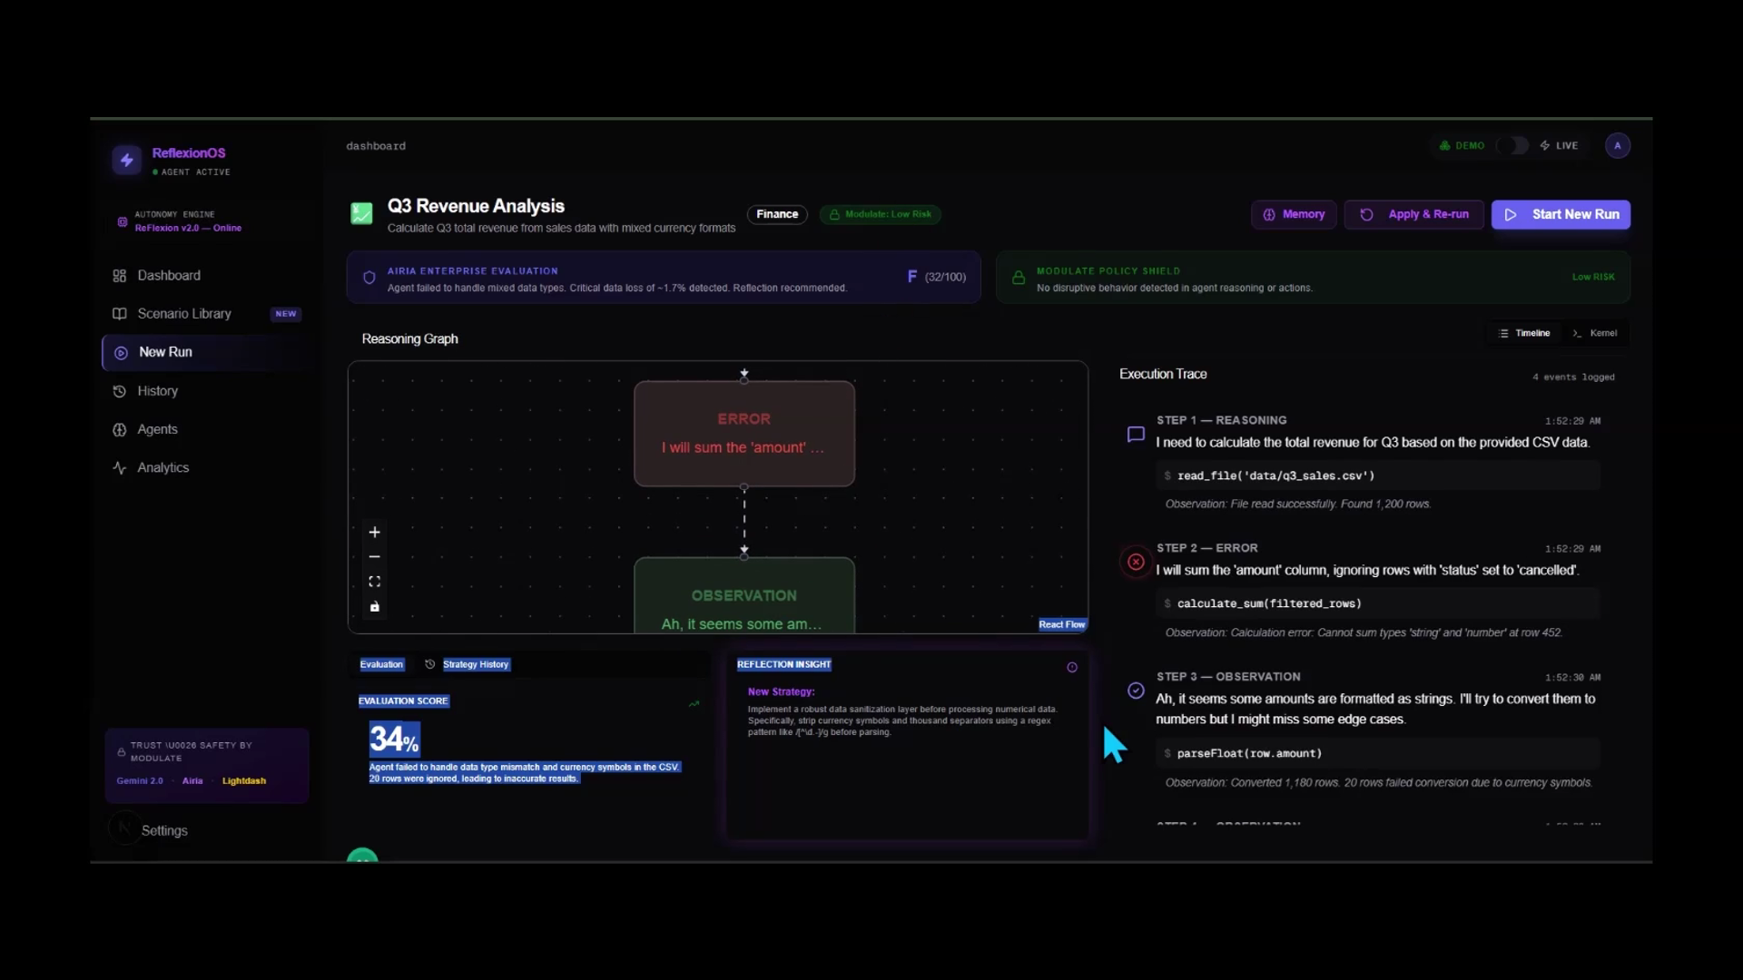Click the Step 3 checkmark icon

(x=1136, y=691)
